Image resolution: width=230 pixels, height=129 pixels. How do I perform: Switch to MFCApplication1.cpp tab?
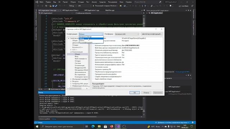pyautogui.click(x=92, y=10)
